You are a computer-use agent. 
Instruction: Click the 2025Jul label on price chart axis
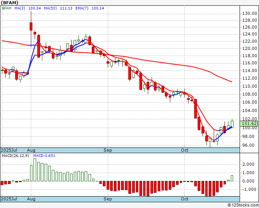9,150
